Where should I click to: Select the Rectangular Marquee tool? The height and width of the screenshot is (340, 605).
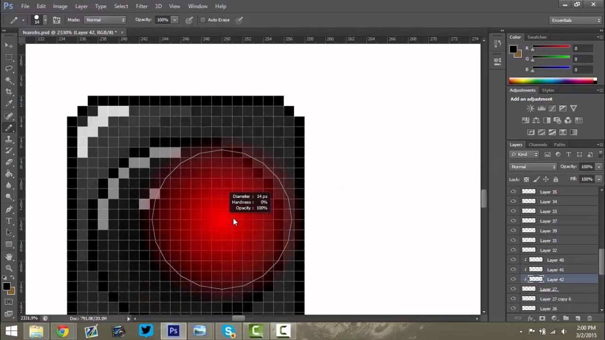pos(9,57)
